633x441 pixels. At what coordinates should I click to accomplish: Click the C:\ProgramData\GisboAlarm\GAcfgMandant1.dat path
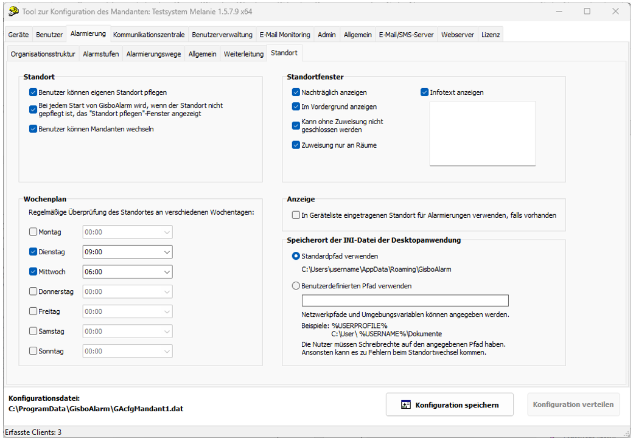point(96,409)
